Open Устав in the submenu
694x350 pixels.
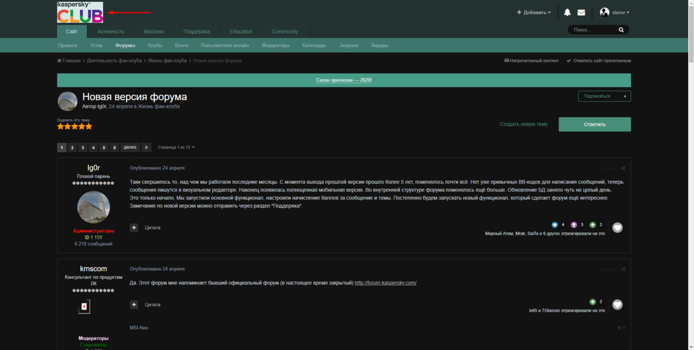point(97,46)
